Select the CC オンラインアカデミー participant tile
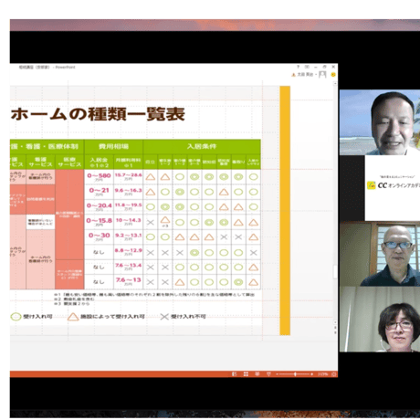This screenshot has height=420, width=420. tap(393, 188)
